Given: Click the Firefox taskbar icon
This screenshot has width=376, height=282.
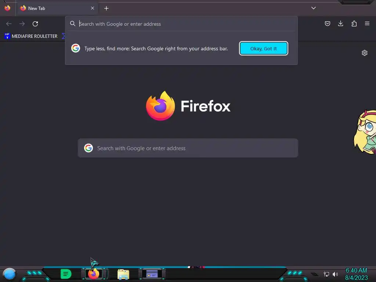Looking at the screenshot, I should tap(94, 274).
